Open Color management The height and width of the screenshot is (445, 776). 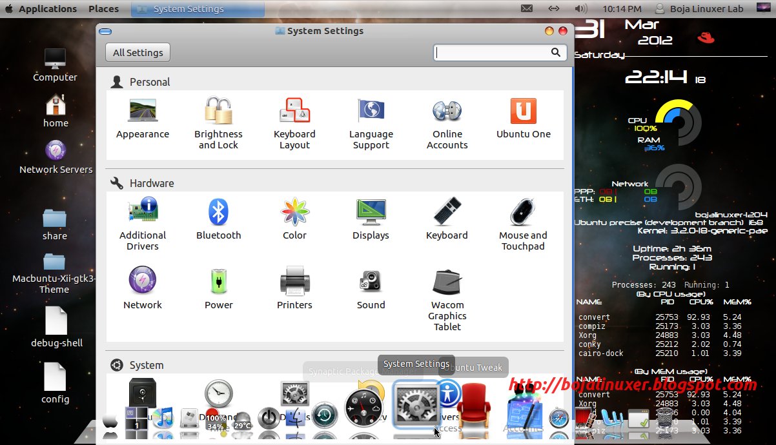tap(294, 213)
